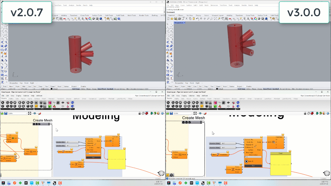This screenshot has width=331, height=186.
Task: Toggle the Auto ID radio button on right component
Action: click(246, 161)
